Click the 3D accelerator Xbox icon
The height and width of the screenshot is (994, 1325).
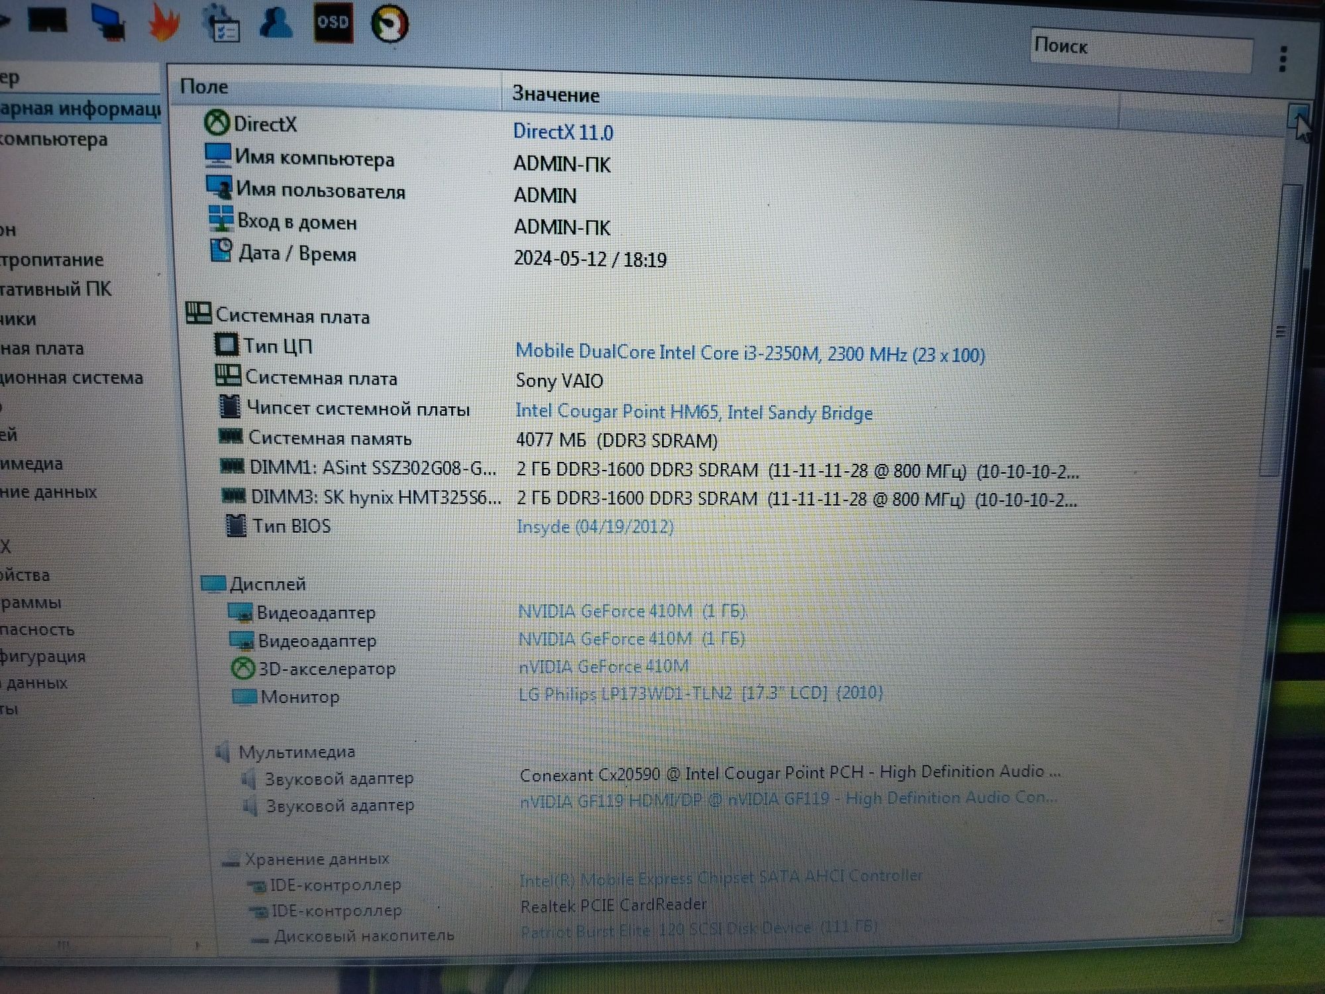(x=243, y=667)
